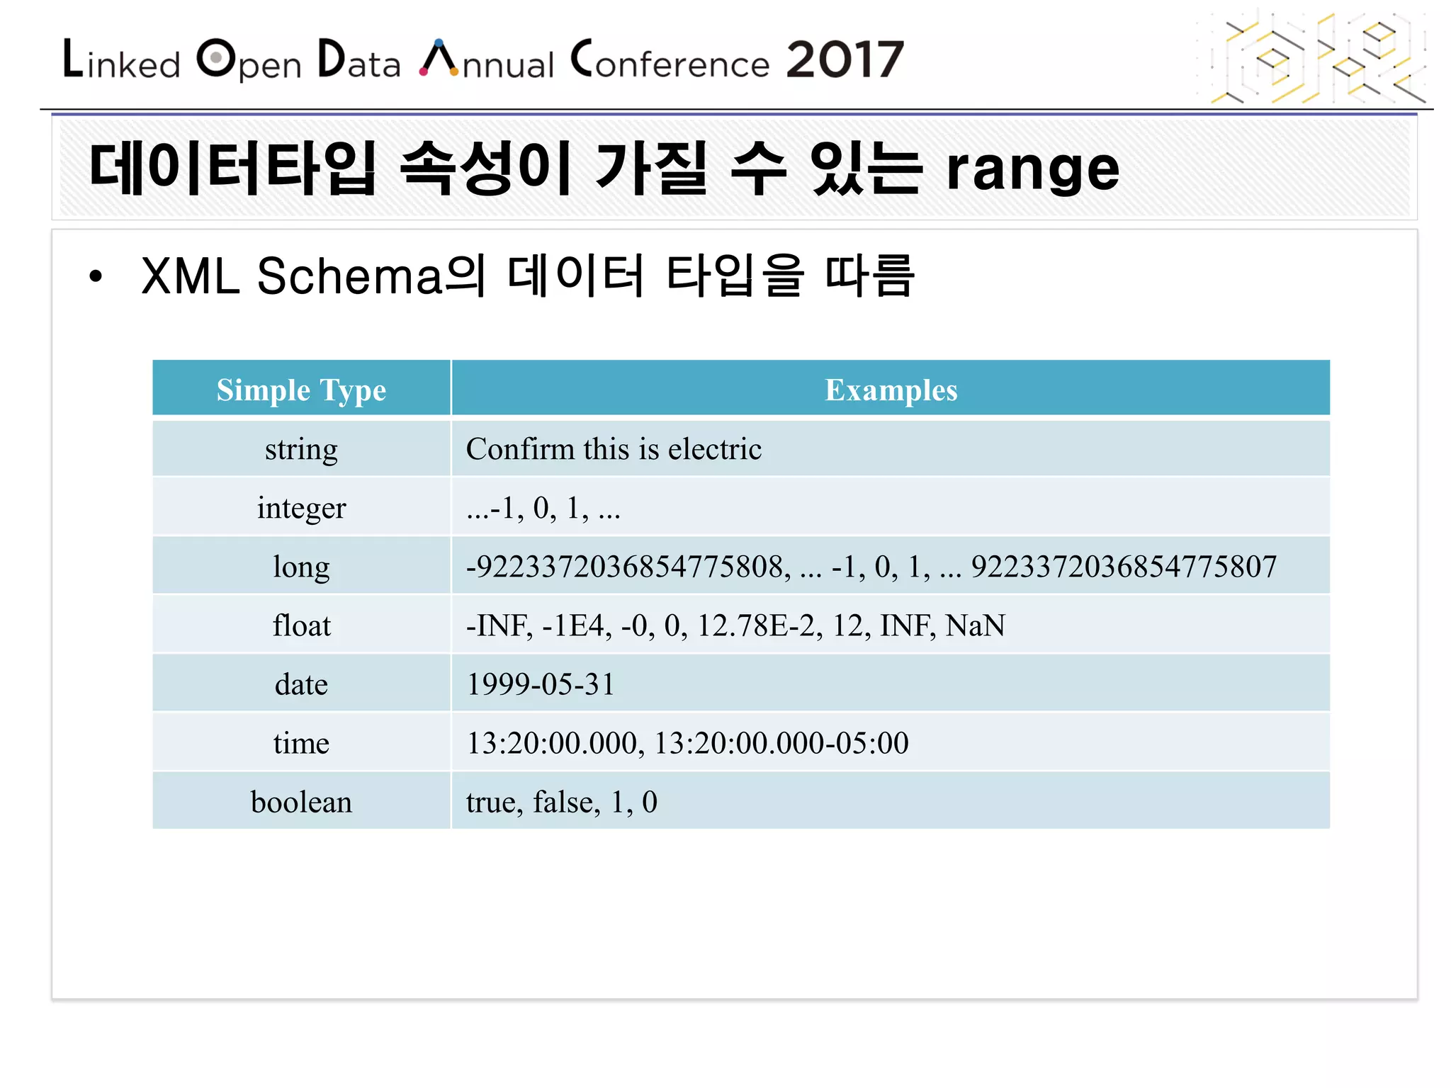This screenshot has width=1451, height=1088.
Task: Click the slide title ending with 'range'
Action: (604, 168)
